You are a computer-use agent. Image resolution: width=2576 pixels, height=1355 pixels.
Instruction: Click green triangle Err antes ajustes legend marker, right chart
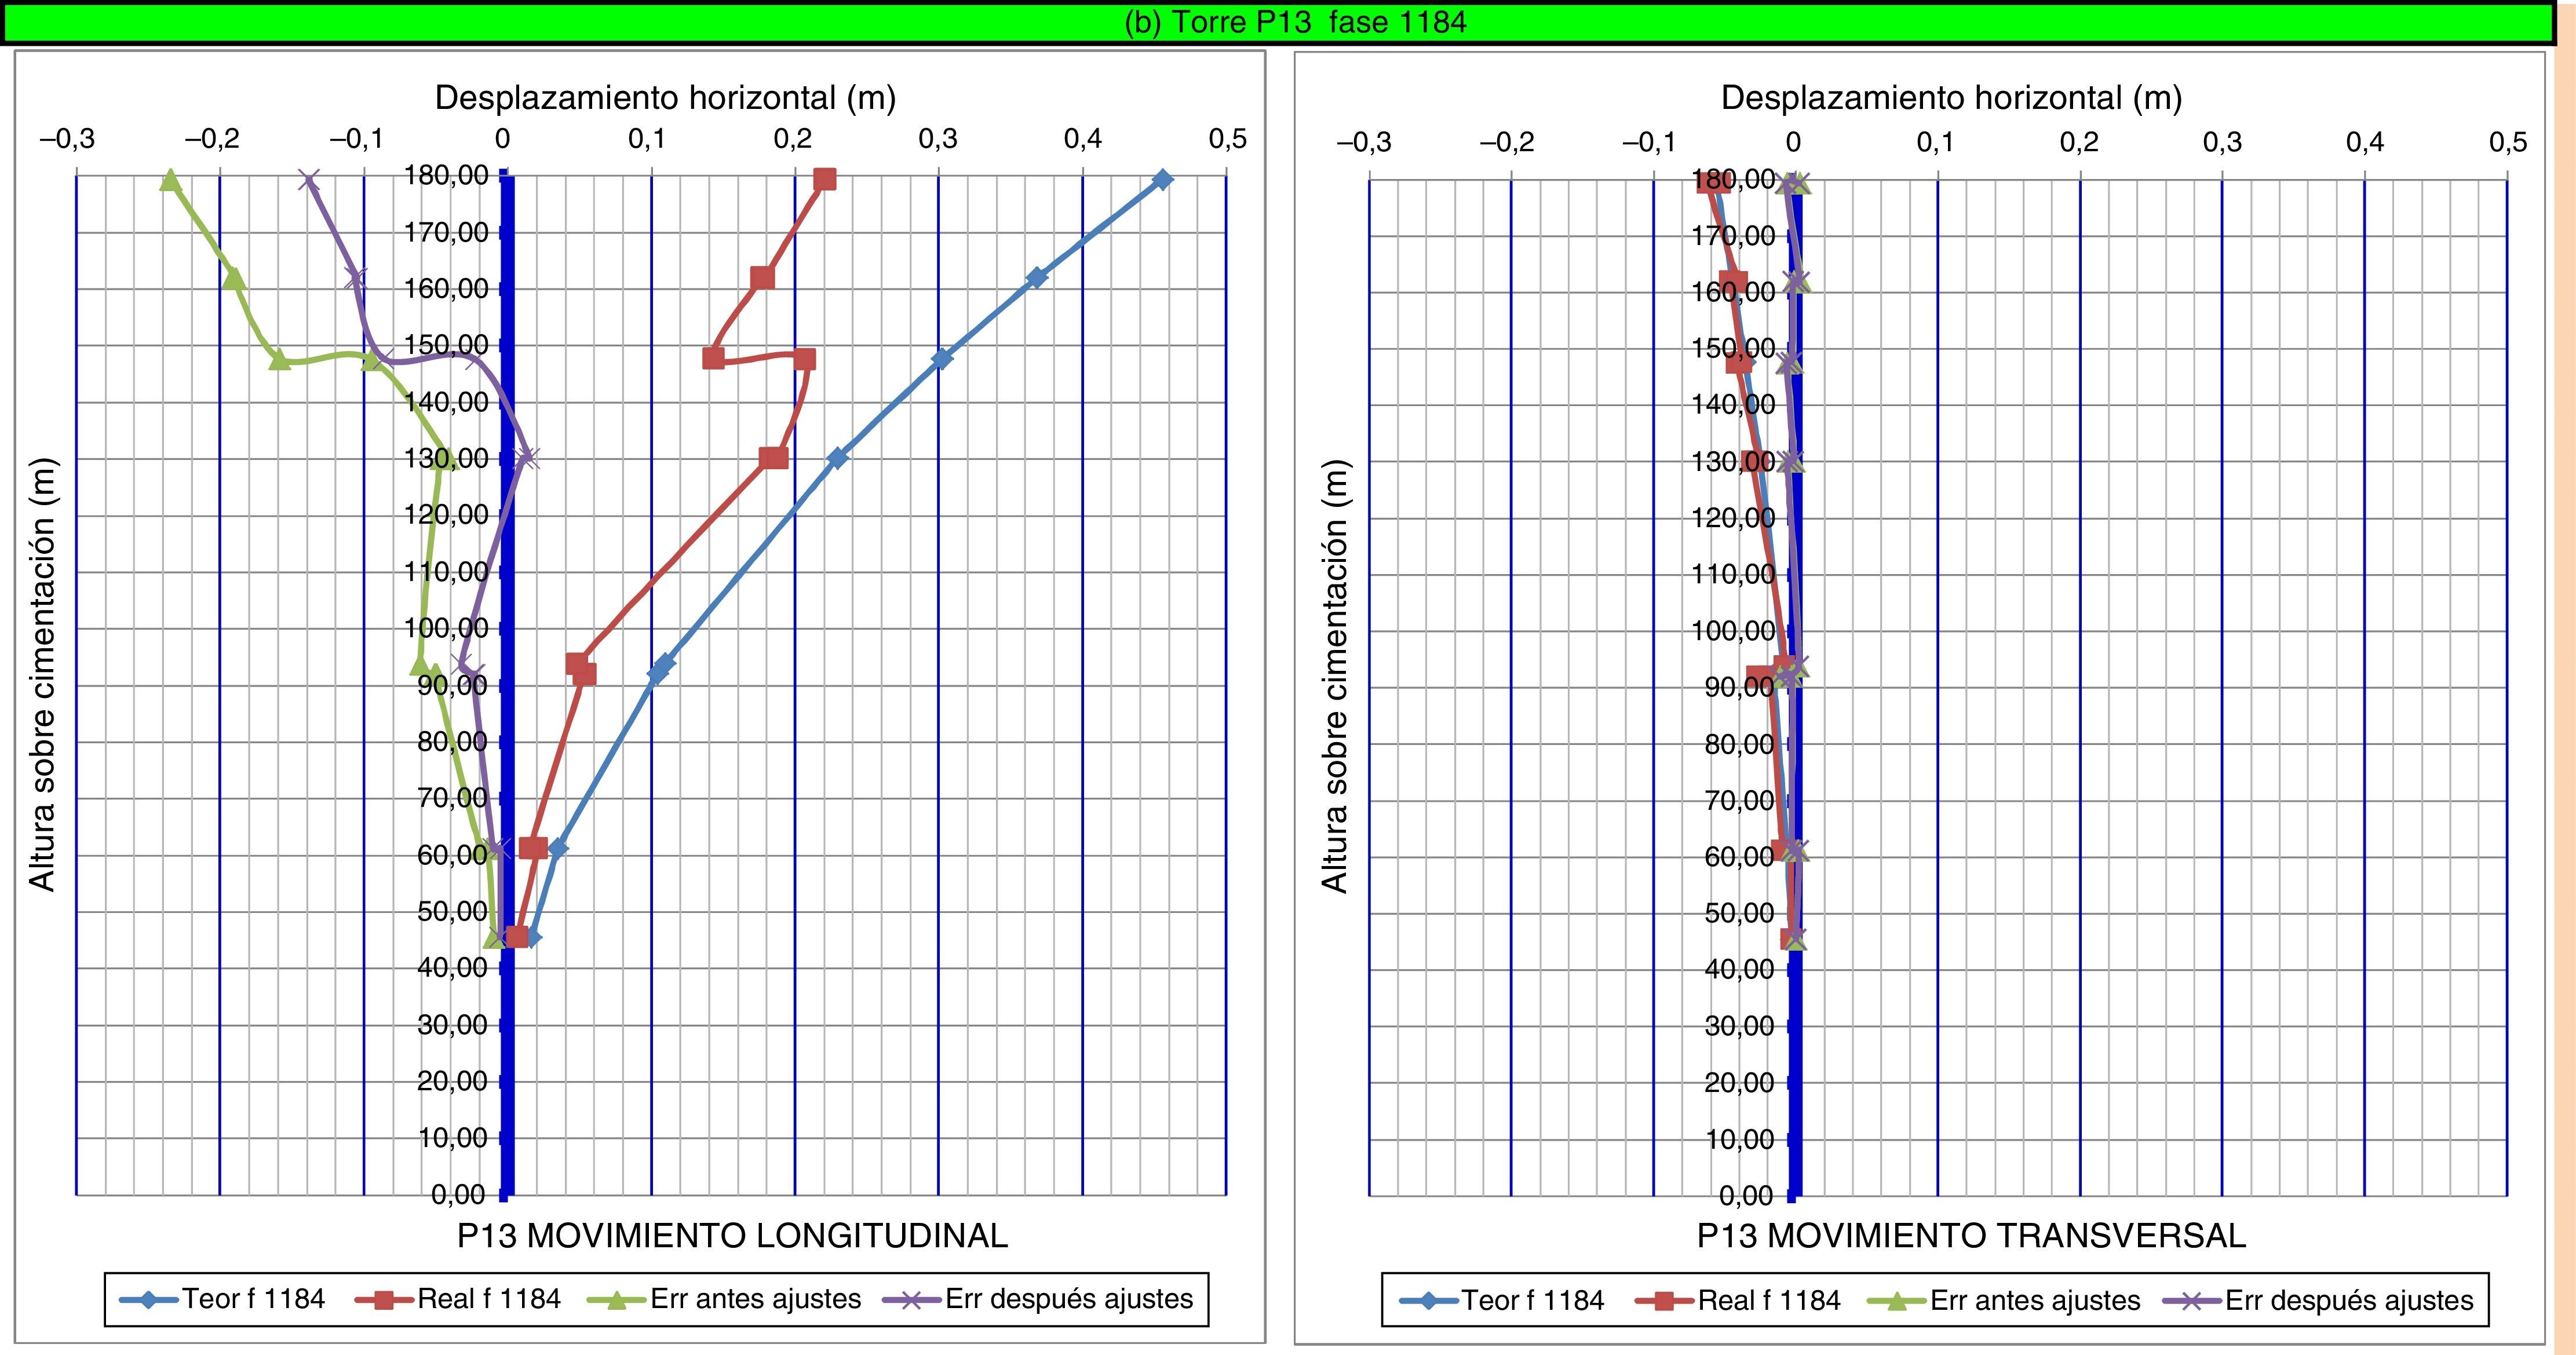1897,1301
